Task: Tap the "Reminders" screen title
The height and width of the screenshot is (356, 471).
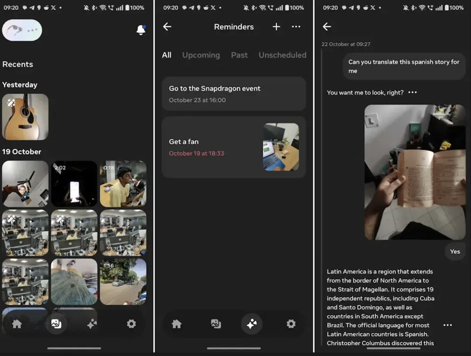Action: (234, 27)
